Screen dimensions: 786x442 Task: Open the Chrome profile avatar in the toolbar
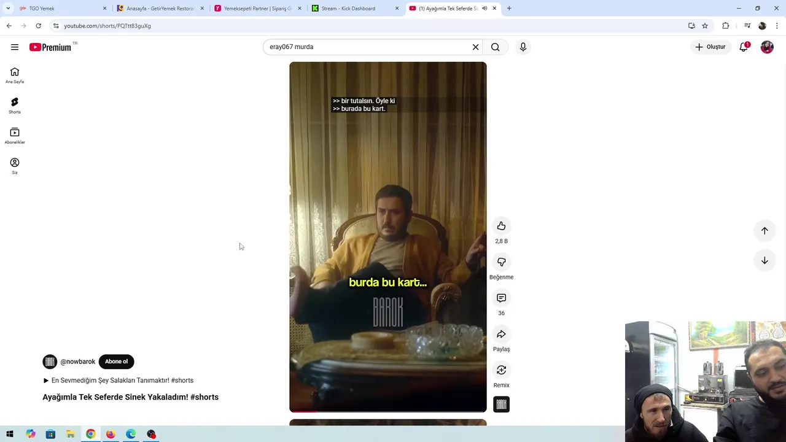pyautogui.click(x=762, y=26)
